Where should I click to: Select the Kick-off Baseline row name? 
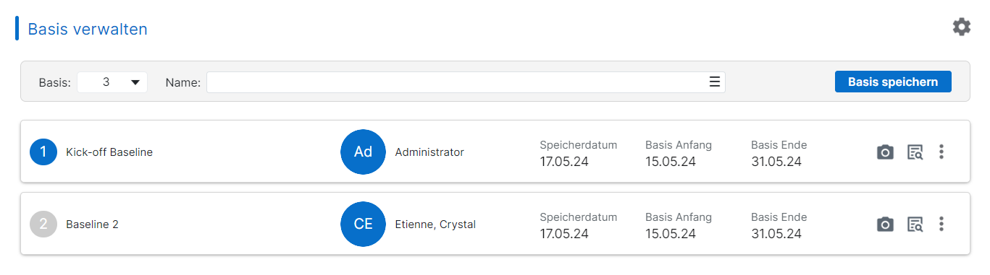(109, 152)
